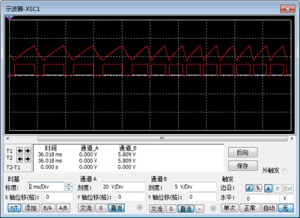Move cursor T2 left with arrow
The height and width of the screenshot is (218, 300).
[20, 159]
